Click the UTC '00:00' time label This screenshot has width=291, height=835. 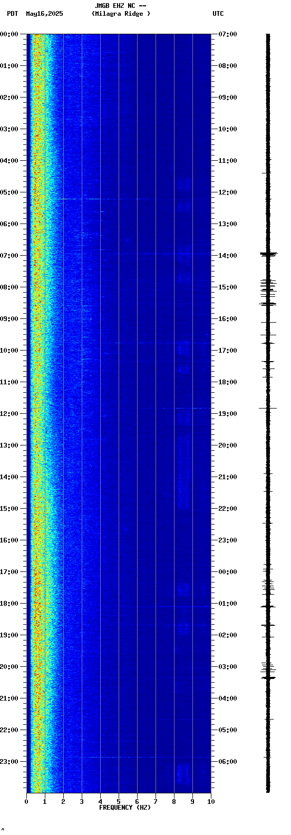pyautogui.click(x=228, y=572)
